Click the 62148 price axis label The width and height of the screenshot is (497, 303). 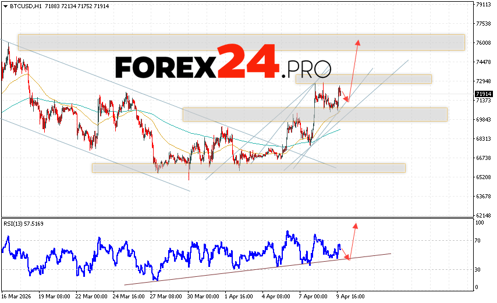[482, 215]
